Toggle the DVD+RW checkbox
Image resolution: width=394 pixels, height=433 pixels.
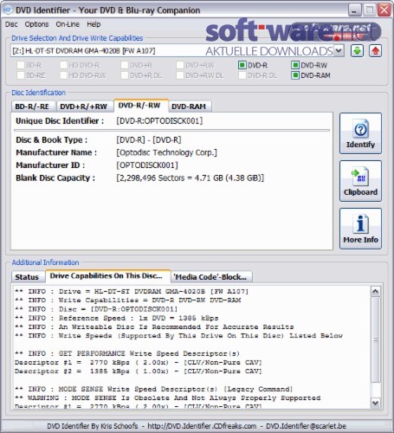[x=180, y=65]
